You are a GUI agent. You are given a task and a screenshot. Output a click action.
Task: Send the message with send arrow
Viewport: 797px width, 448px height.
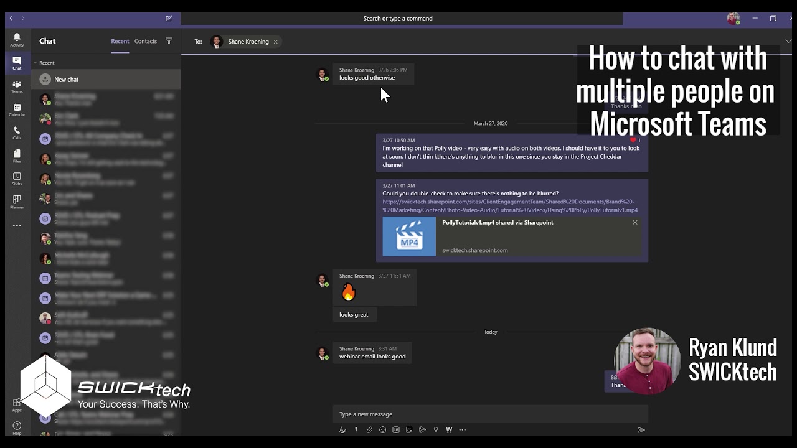641,429
